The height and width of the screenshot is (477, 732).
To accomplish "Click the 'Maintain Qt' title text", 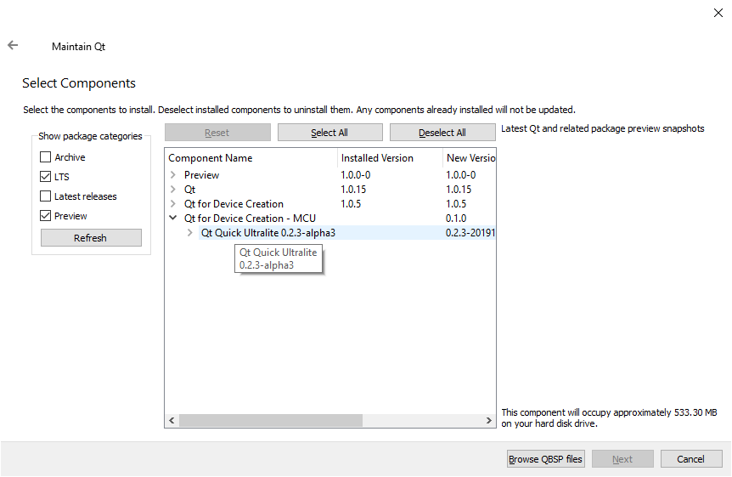I will click(x=78, y=47).
